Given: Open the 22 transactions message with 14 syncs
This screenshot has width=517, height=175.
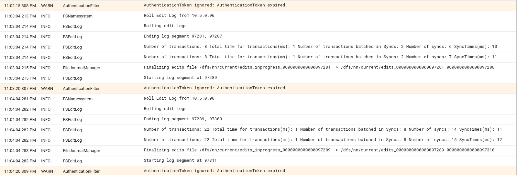Looking at the screenshot, I should coord(323,129).
